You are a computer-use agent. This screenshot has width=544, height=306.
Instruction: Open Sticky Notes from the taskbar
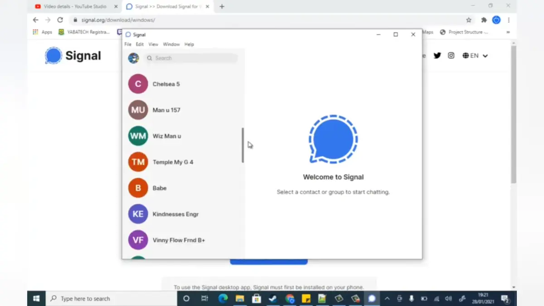(306, 298)
